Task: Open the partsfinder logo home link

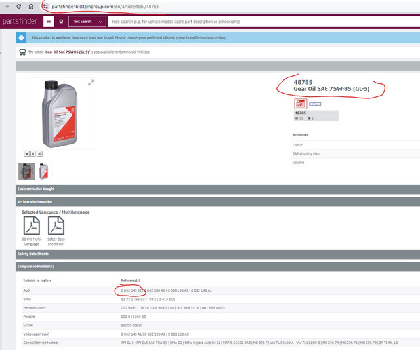Action: (20, 21)
